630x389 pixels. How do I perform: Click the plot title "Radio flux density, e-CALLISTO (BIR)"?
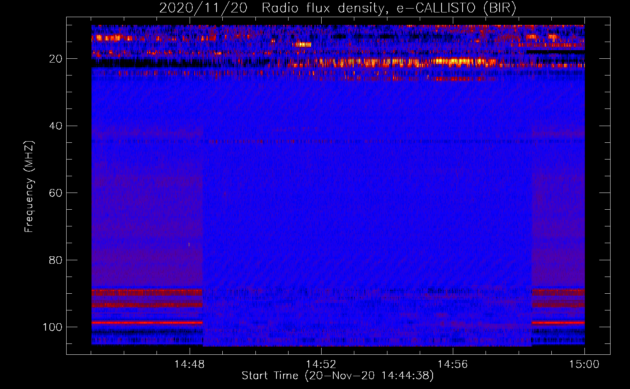pyautogui.click(x=389, y=8)
